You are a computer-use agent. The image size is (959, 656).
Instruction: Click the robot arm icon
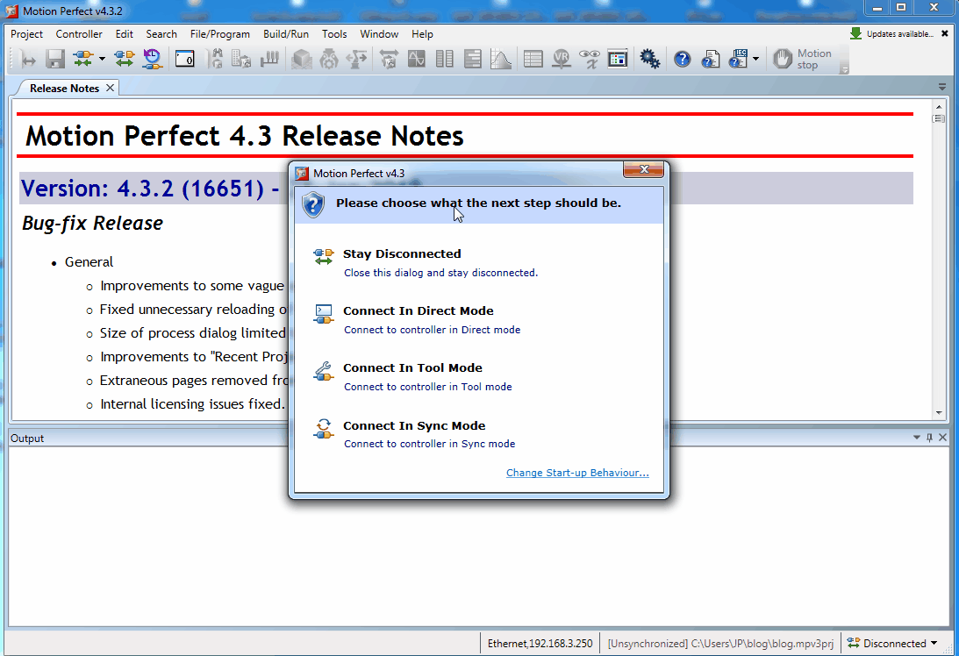(x=356, y=60)
